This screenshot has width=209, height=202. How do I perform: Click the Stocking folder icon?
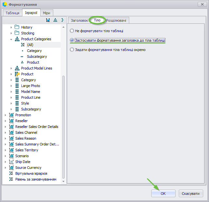pyautogui.click(x=17, y=33)
